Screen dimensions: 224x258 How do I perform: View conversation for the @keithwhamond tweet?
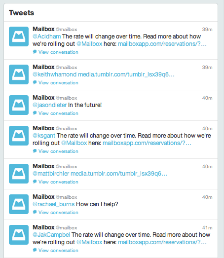(x=58, y=82)
